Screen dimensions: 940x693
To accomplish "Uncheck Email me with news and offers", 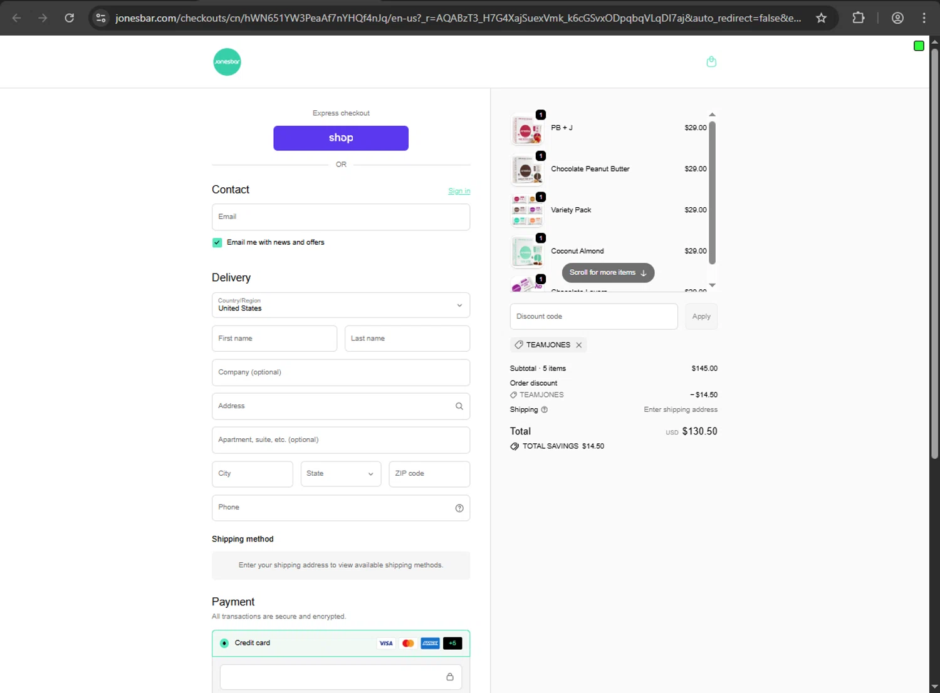I will pyautogui.click(x=217, y=243).
